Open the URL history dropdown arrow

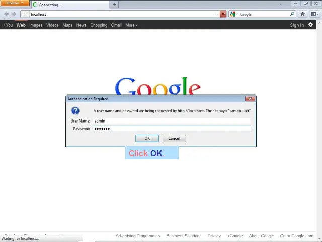[217, 14]
